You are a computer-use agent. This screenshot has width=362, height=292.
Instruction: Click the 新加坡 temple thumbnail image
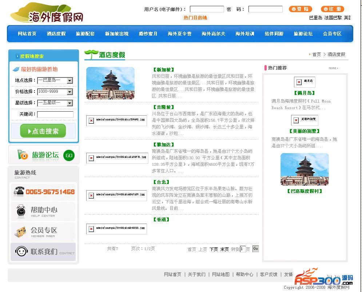[110, 83]
